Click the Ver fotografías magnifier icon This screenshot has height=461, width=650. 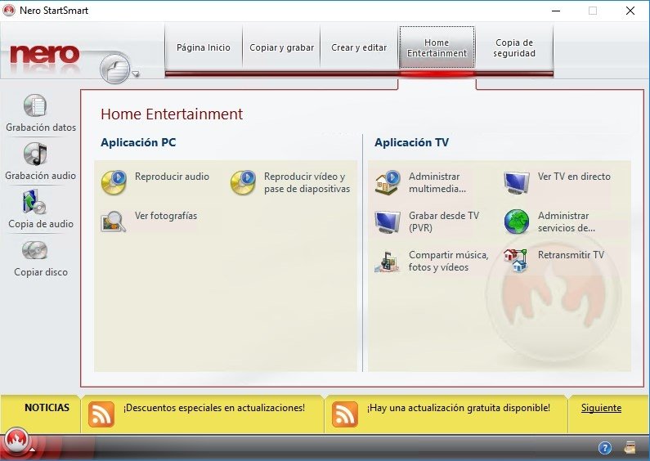[113, 221]
